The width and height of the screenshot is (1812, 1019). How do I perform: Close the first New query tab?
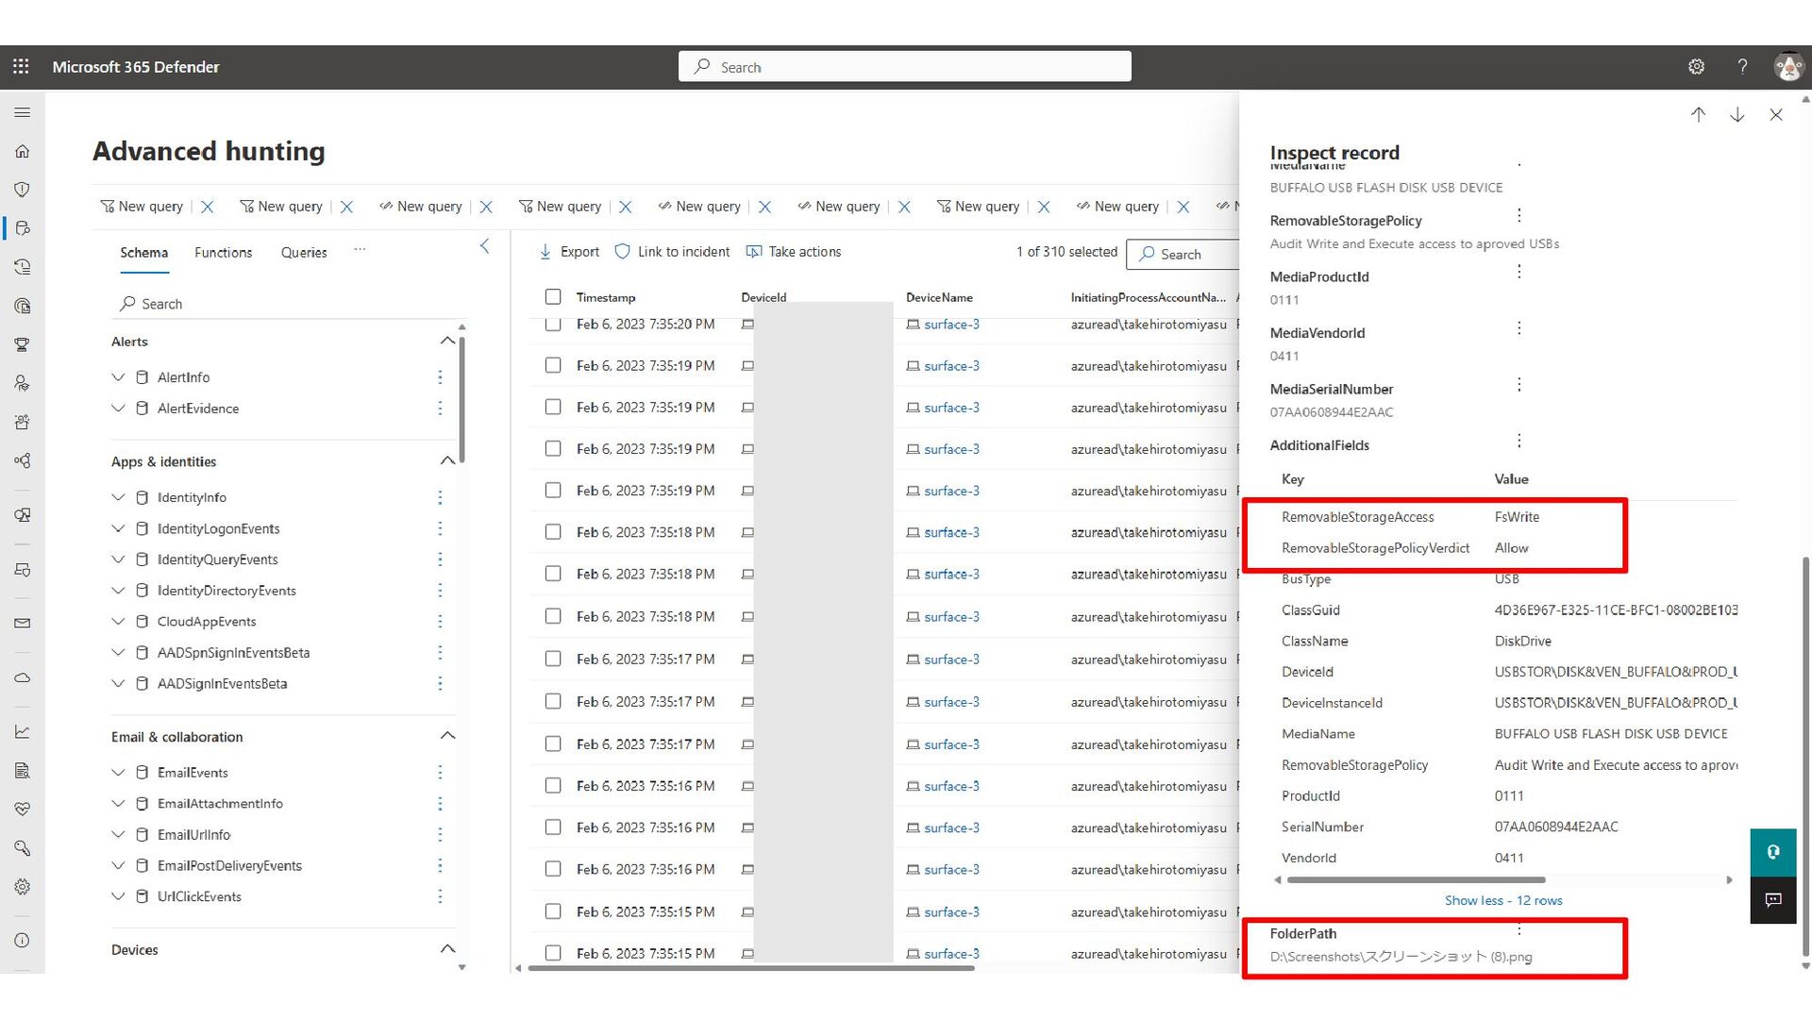point(208,207)
